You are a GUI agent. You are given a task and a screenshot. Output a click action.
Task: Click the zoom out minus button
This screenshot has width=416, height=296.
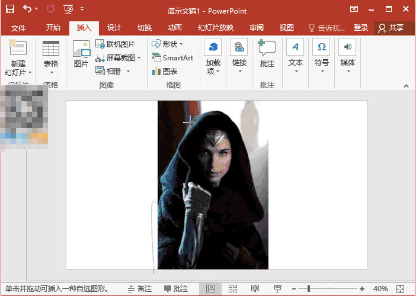[x=294, y=289]
